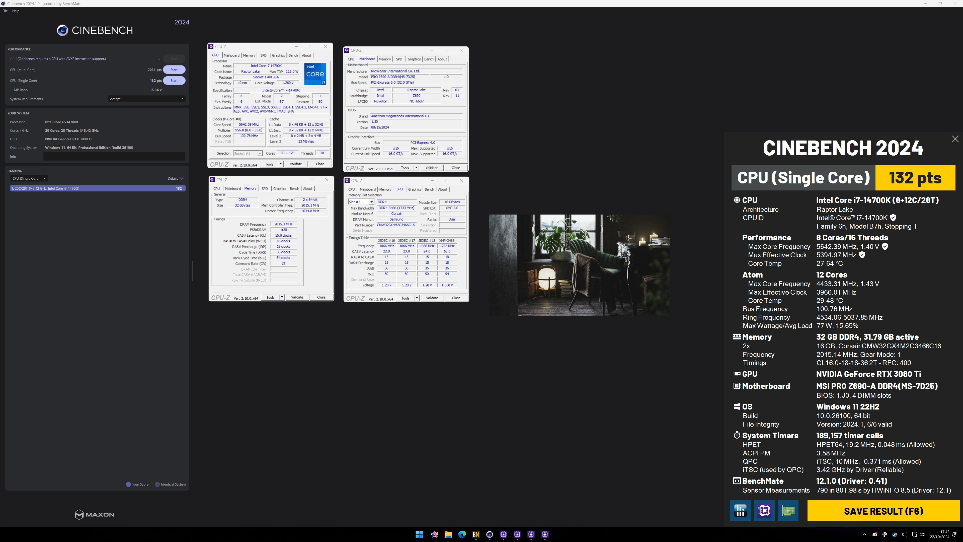
Task: Click the ranking Details filter icon
Action: tap(181, 178)
